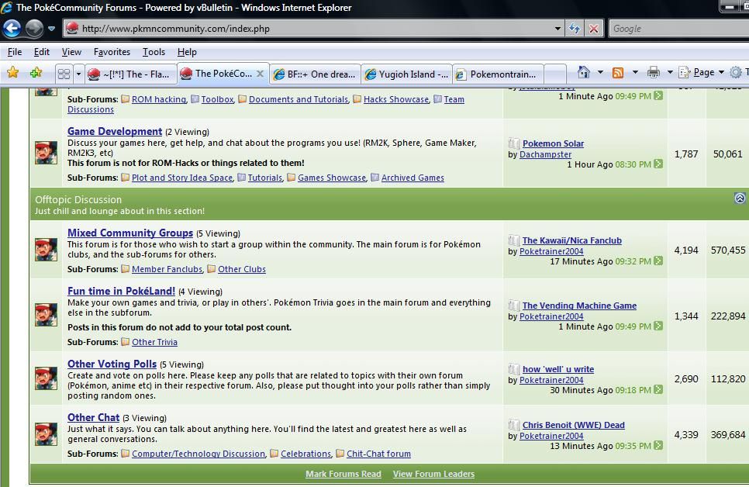Image resolution: width=749 pixels, height=487 pixels.
Task: Open the Member Fanclubs sub-forum
Action: point(167,269)
